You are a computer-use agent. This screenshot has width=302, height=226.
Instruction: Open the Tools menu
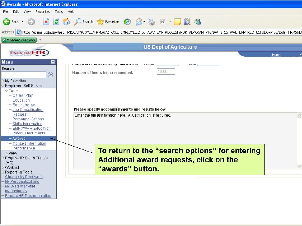(x=58, y=12)
